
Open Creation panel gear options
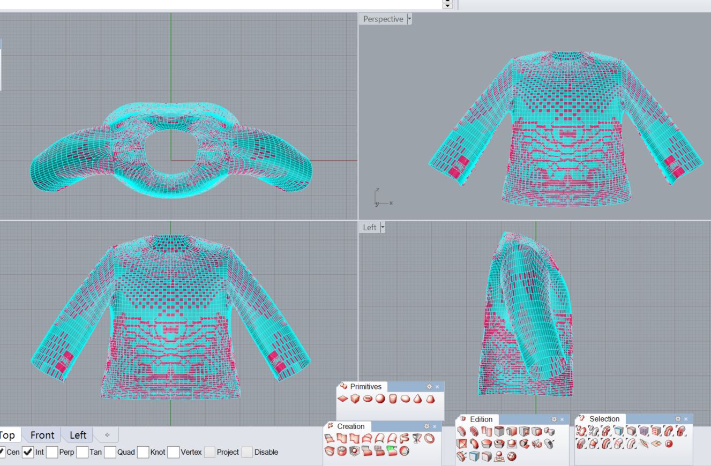tap(427, 426)
